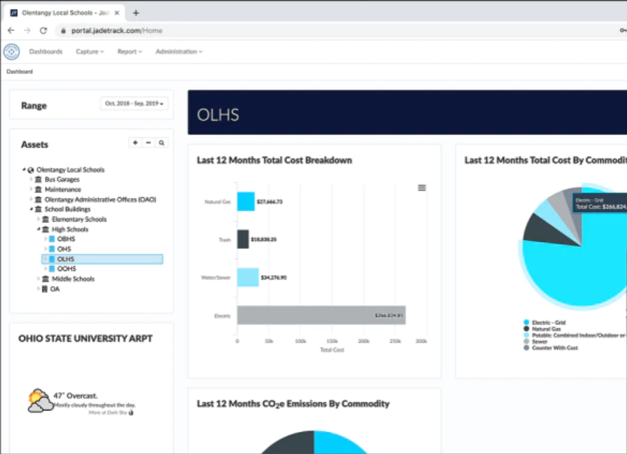Open a new browser tab with plus
627x454 pixels.
(x=136, y=13)
